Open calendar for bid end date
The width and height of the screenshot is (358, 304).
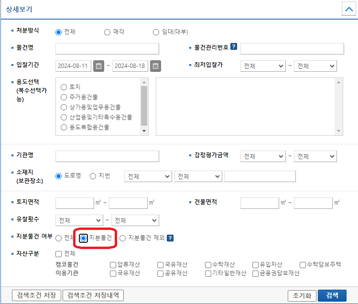click(x=155, y=66)
